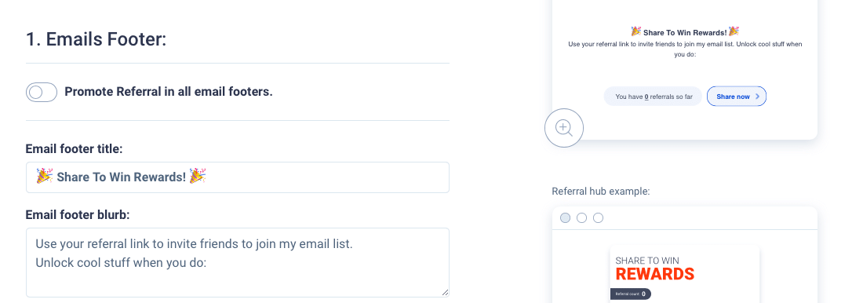Image resolution: width=863 pixels, height=303 pixels.
Task: Click the Share now button in the preview
Action: tap(737, 97)
